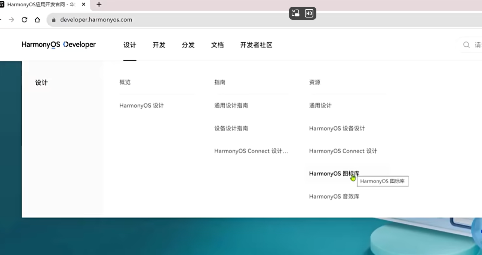Click the browser reload icon

24,20
